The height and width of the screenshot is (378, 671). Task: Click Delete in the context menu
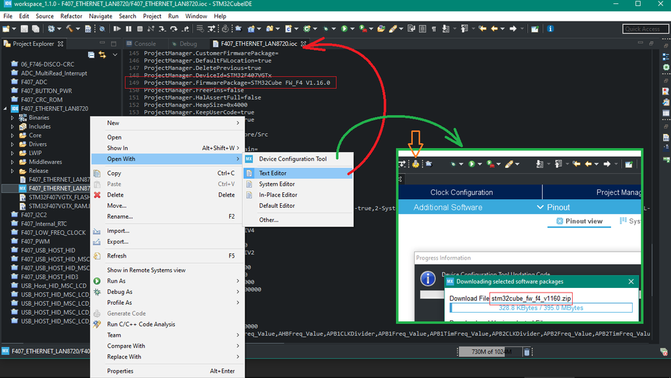[x=167, y=195]
